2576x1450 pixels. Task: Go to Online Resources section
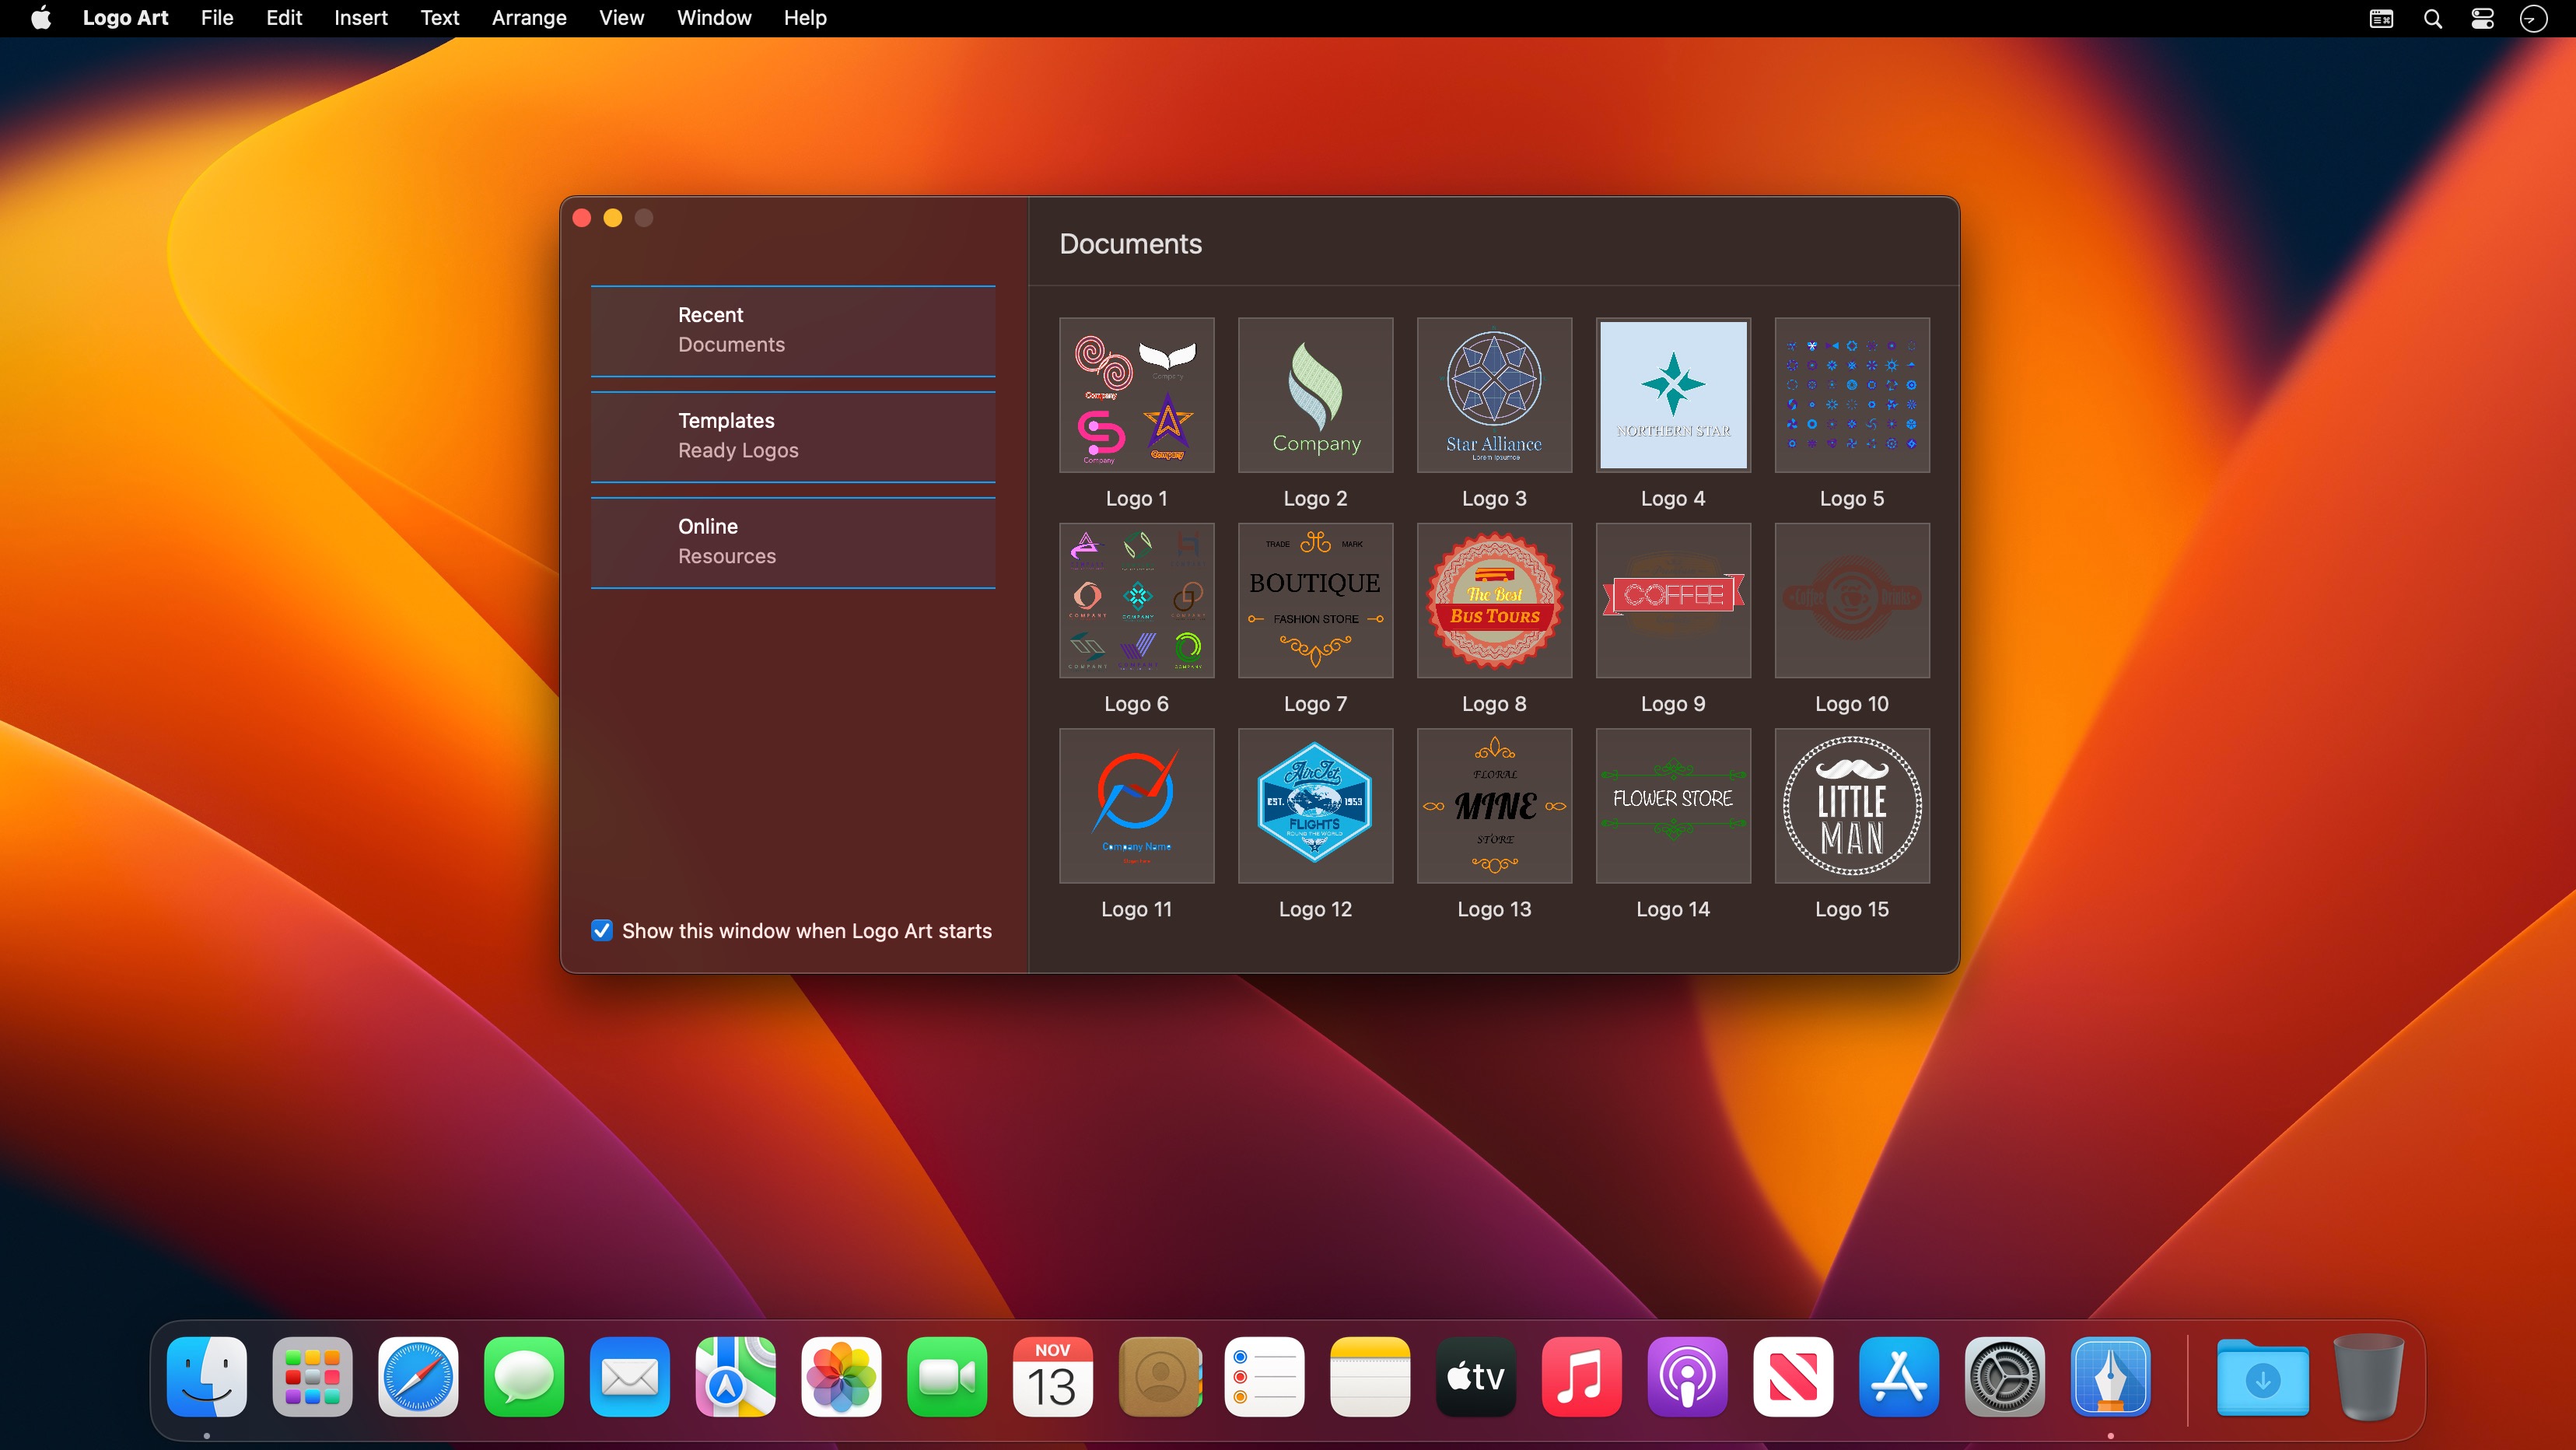tap(792, 541)
